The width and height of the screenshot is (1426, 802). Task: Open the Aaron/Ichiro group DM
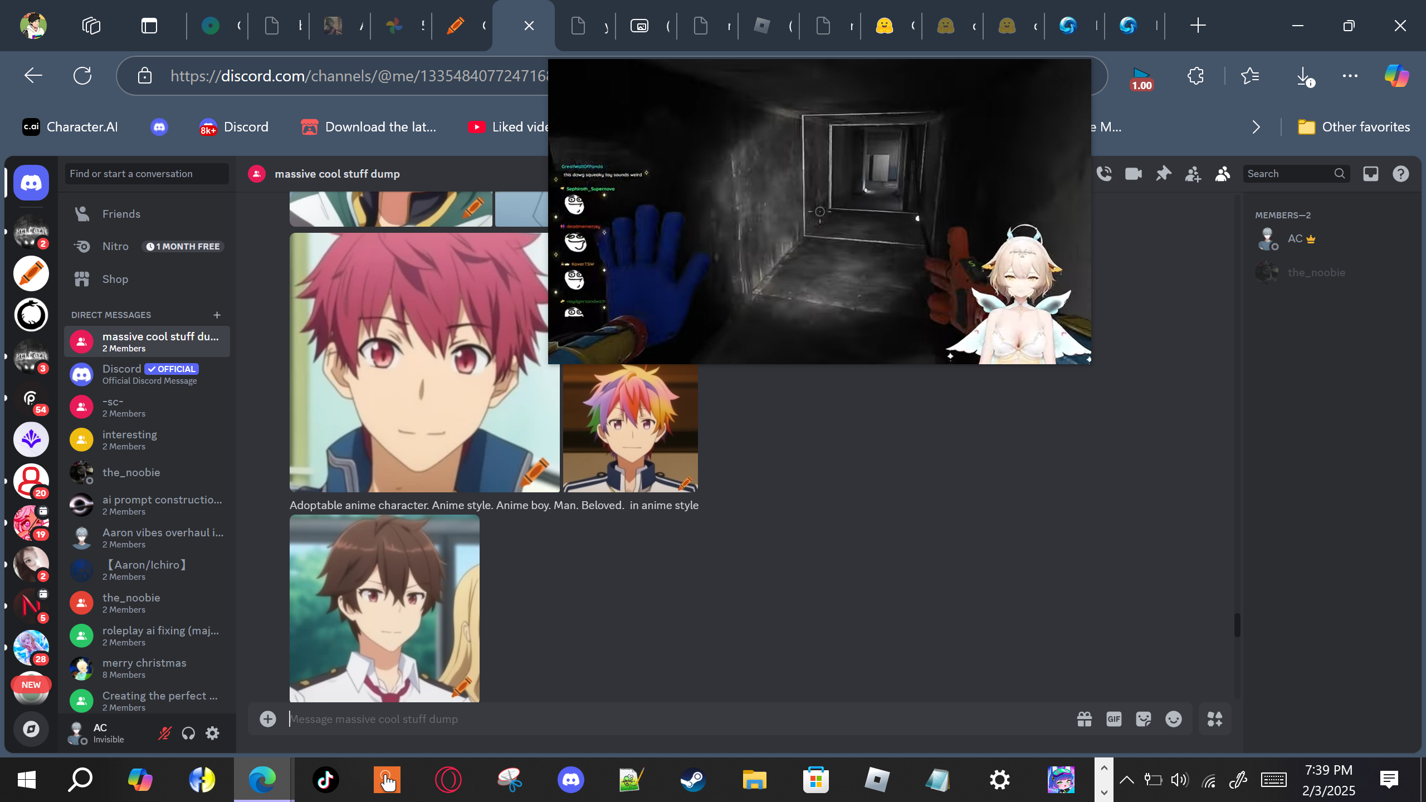pyautogui.click(x=147, y=570)
